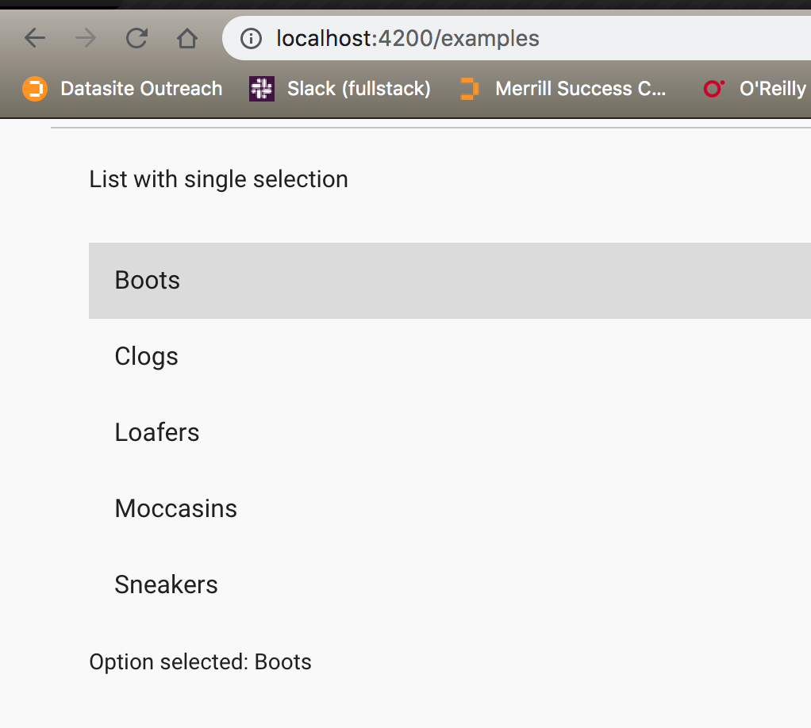Click the 'List with single selection' heading

(219, 180)
